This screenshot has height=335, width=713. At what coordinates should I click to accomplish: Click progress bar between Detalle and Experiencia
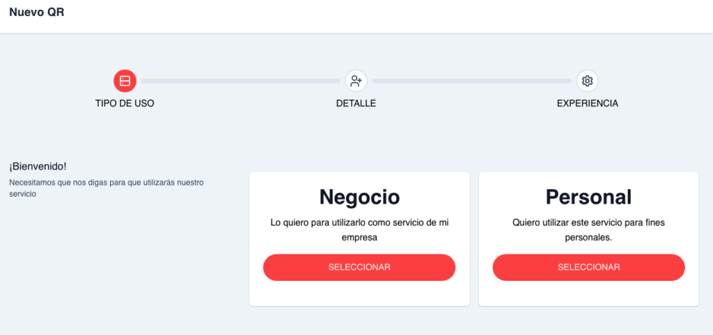click(472, 81)
